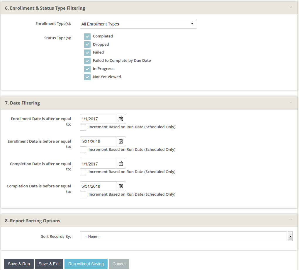The image size is (299, 270).
Task: Toggle the Failed status checkbox
Action: click(x=87, y=52)
